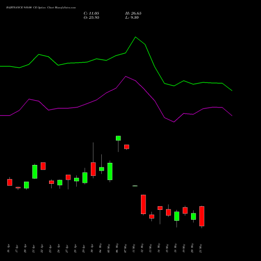
Task: Click the red candlestick with long wick, 30 Apr
Action: tap(93, 169)
